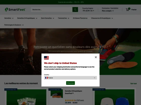Expand the Demi Semelles menu
Viewport: 141px width, 105px height.
[x=48, y=18]
